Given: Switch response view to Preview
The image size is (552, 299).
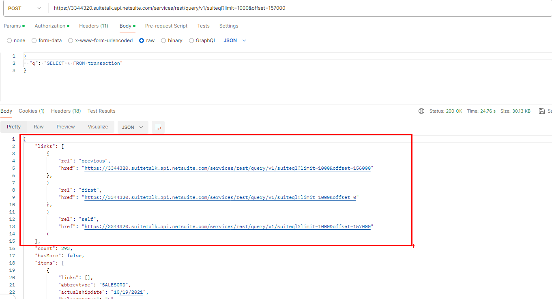Looking at the screenshot, I should 66,127.
